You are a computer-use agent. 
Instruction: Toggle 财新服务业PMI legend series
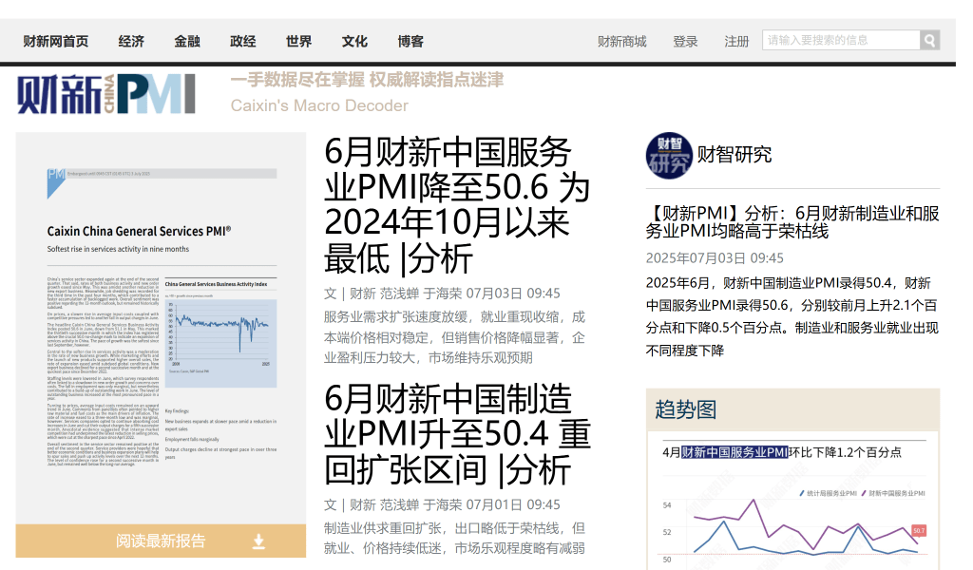pyautogui.click(x=895, y=494)
